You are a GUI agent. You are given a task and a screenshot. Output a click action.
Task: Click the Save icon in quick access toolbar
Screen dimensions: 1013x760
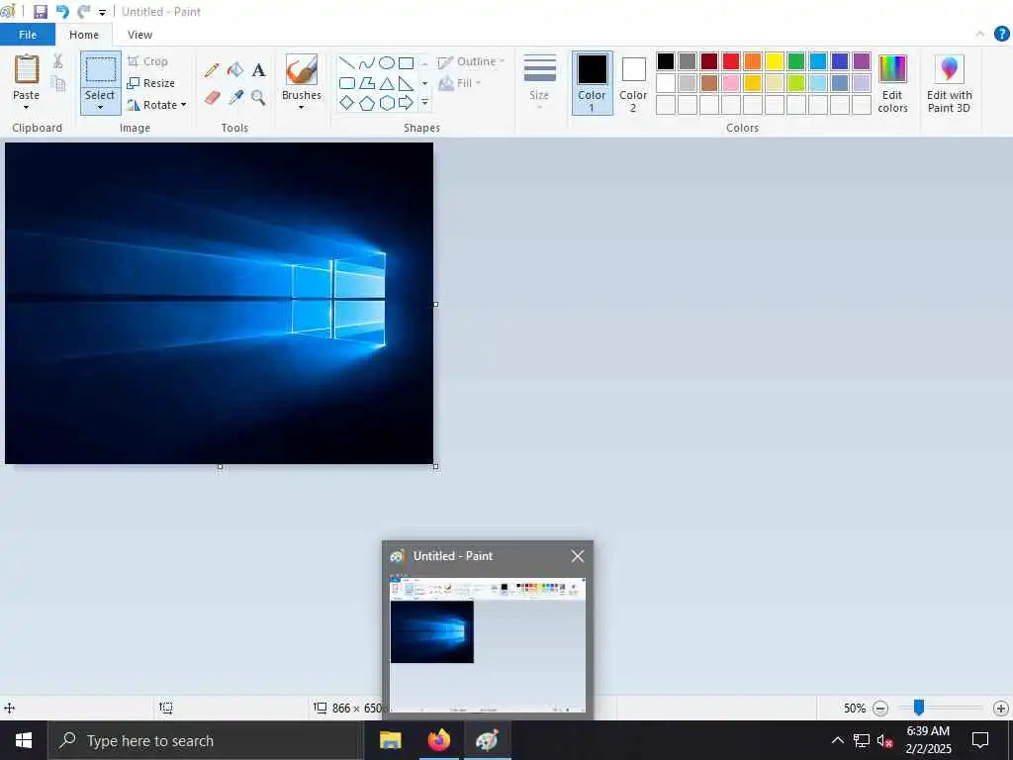point(40,12)
